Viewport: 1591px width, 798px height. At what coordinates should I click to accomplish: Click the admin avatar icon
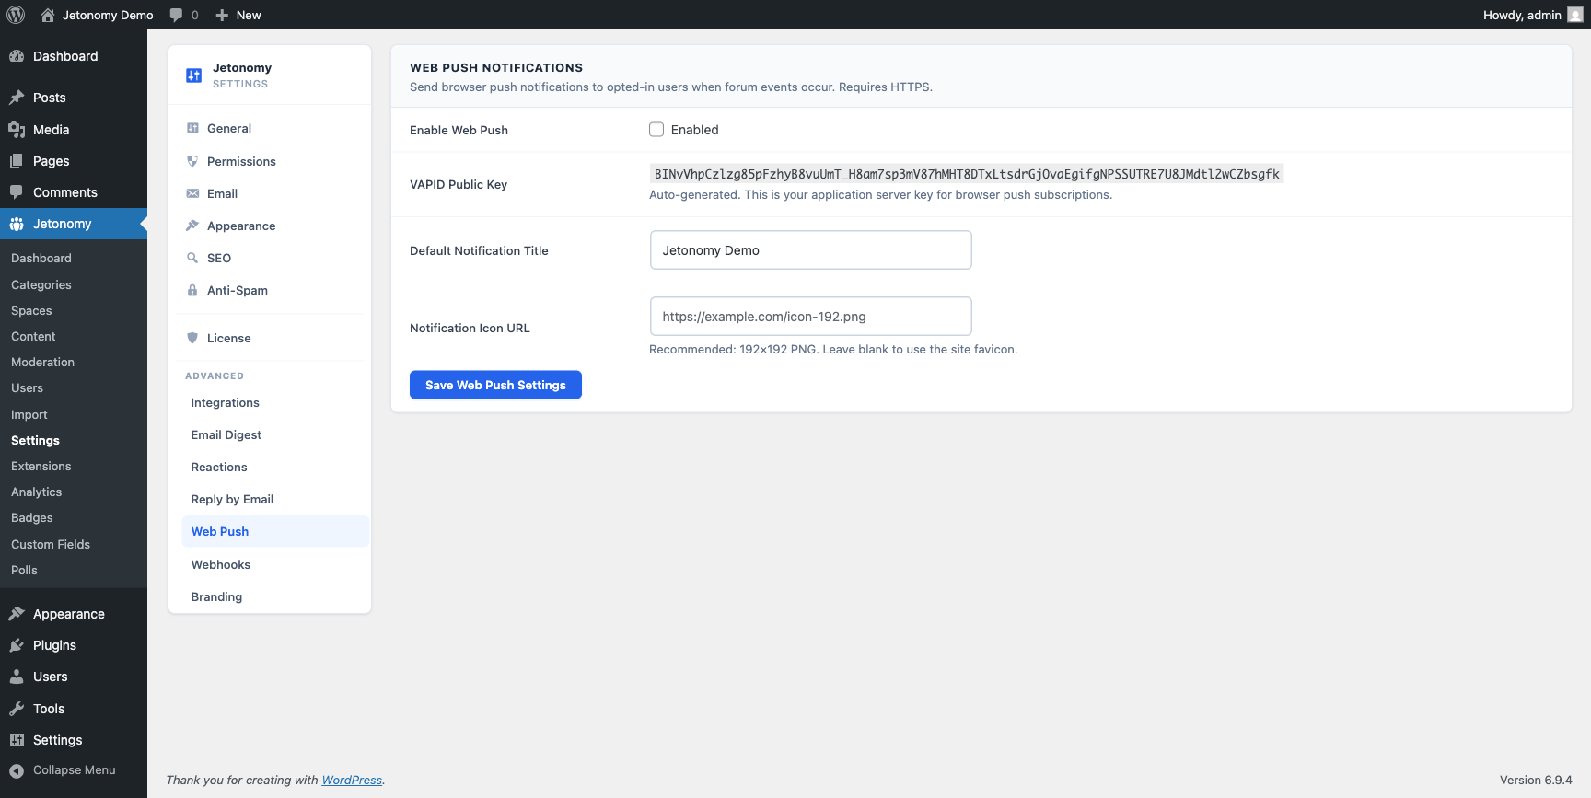(1575, 15)
